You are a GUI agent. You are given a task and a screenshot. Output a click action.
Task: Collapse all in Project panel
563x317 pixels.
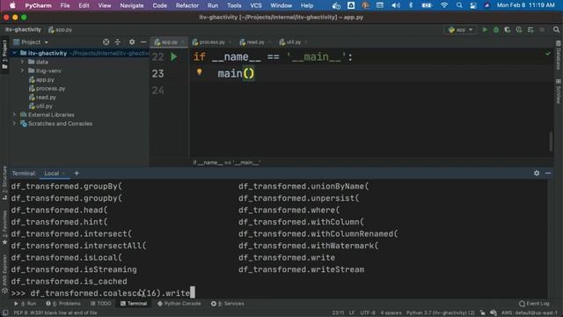coord(117,42)
